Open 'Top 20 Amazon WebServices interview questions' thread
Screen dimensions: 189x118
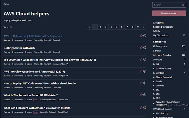(x=50, y=60)
